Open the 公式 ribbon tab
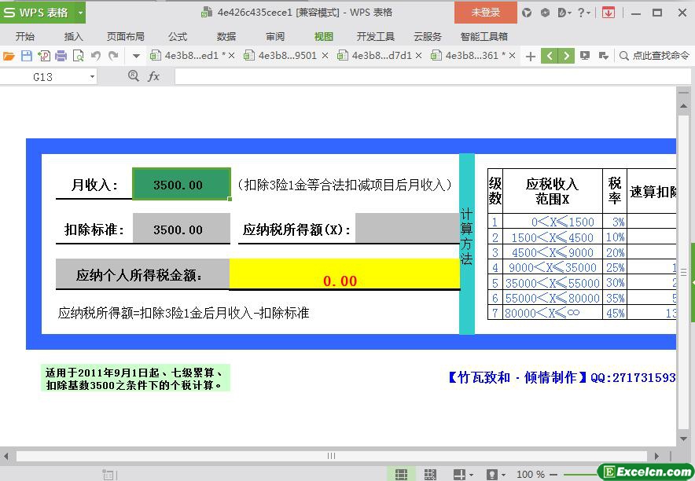 pyautogui.click(x=178, y=36)
